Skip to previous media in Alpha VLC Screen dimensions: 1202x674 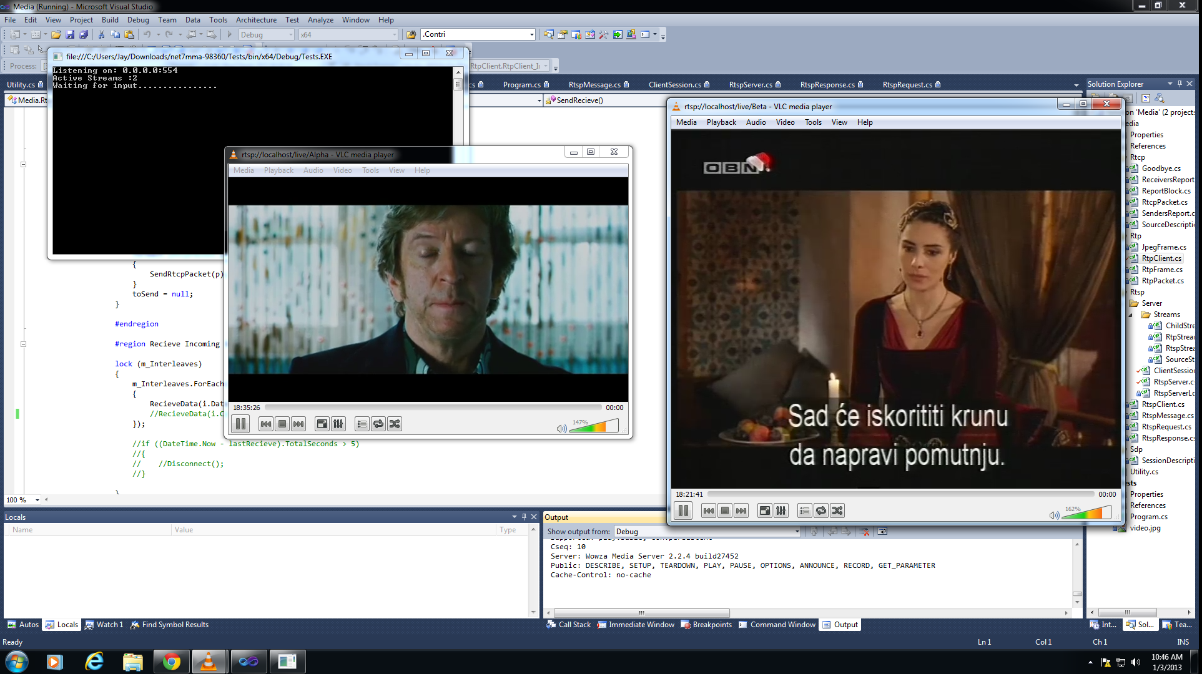tap(266, 424)
